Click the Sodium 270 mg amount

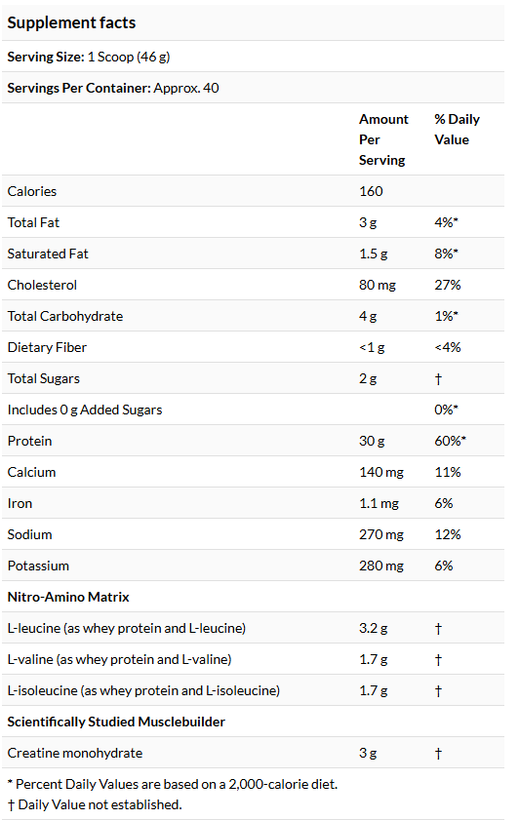point(380,534)
